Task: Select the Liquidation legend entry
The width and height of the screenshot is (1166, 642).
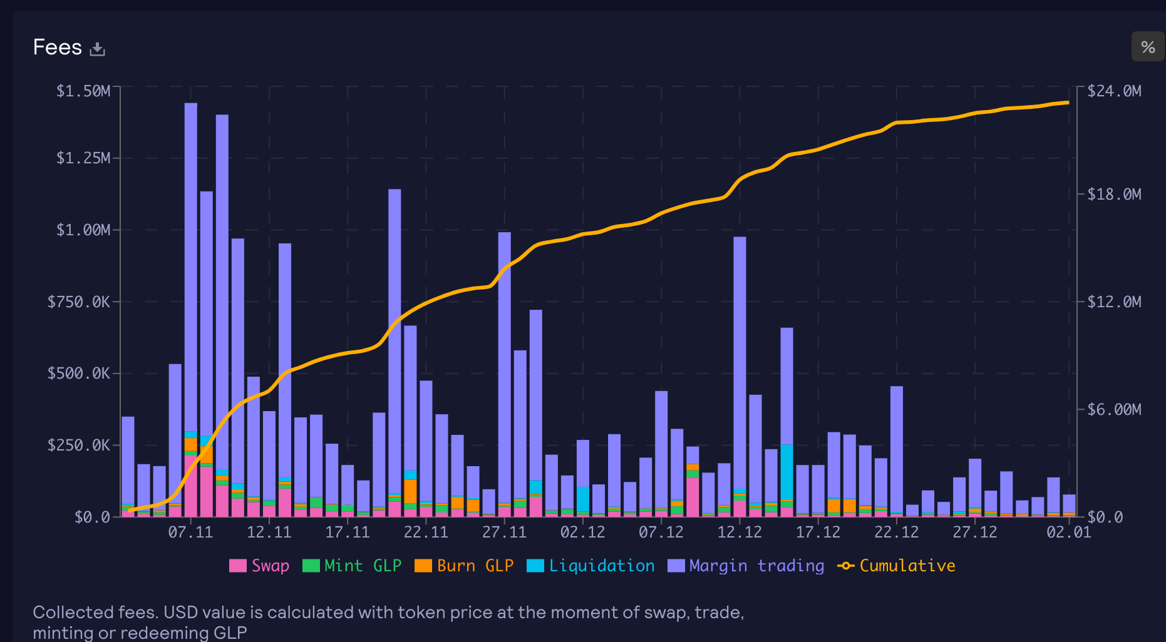Action: pyautogui.click(x=601, y=565)
